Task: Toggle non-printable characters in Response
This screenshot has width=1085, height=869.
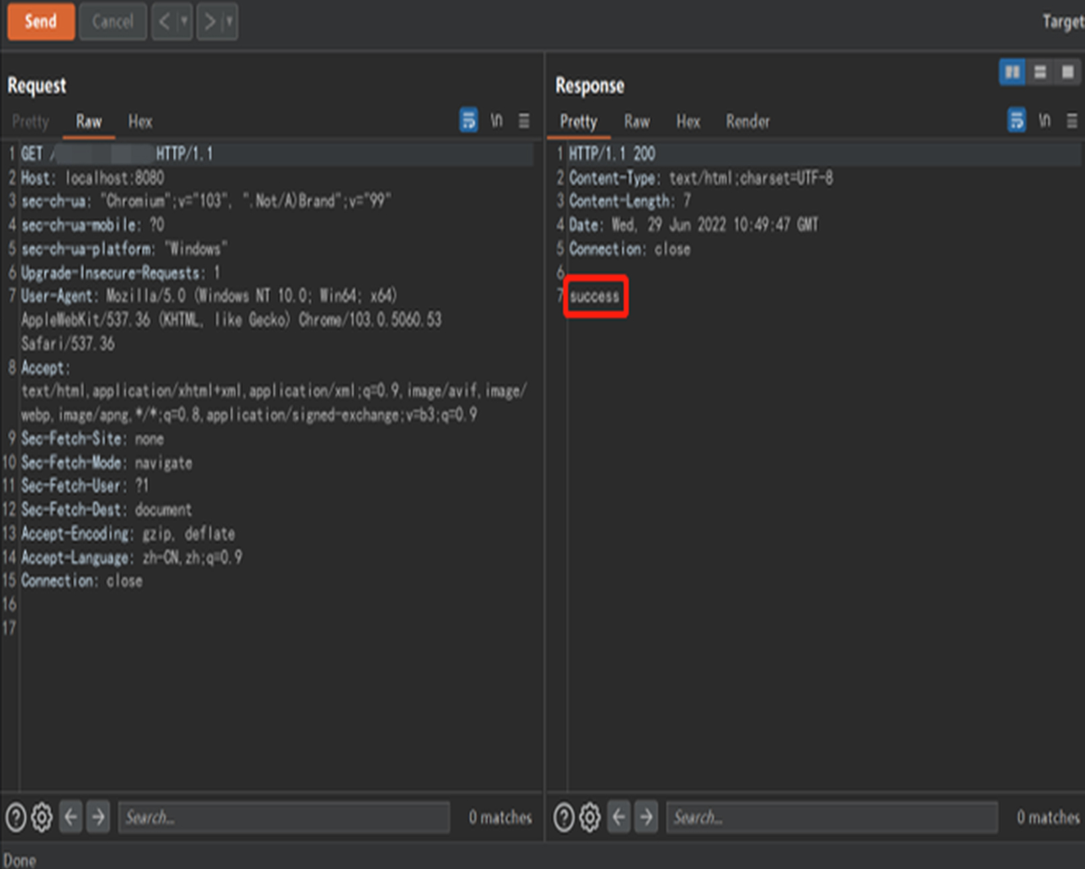Action: [x=1044, y=120]
